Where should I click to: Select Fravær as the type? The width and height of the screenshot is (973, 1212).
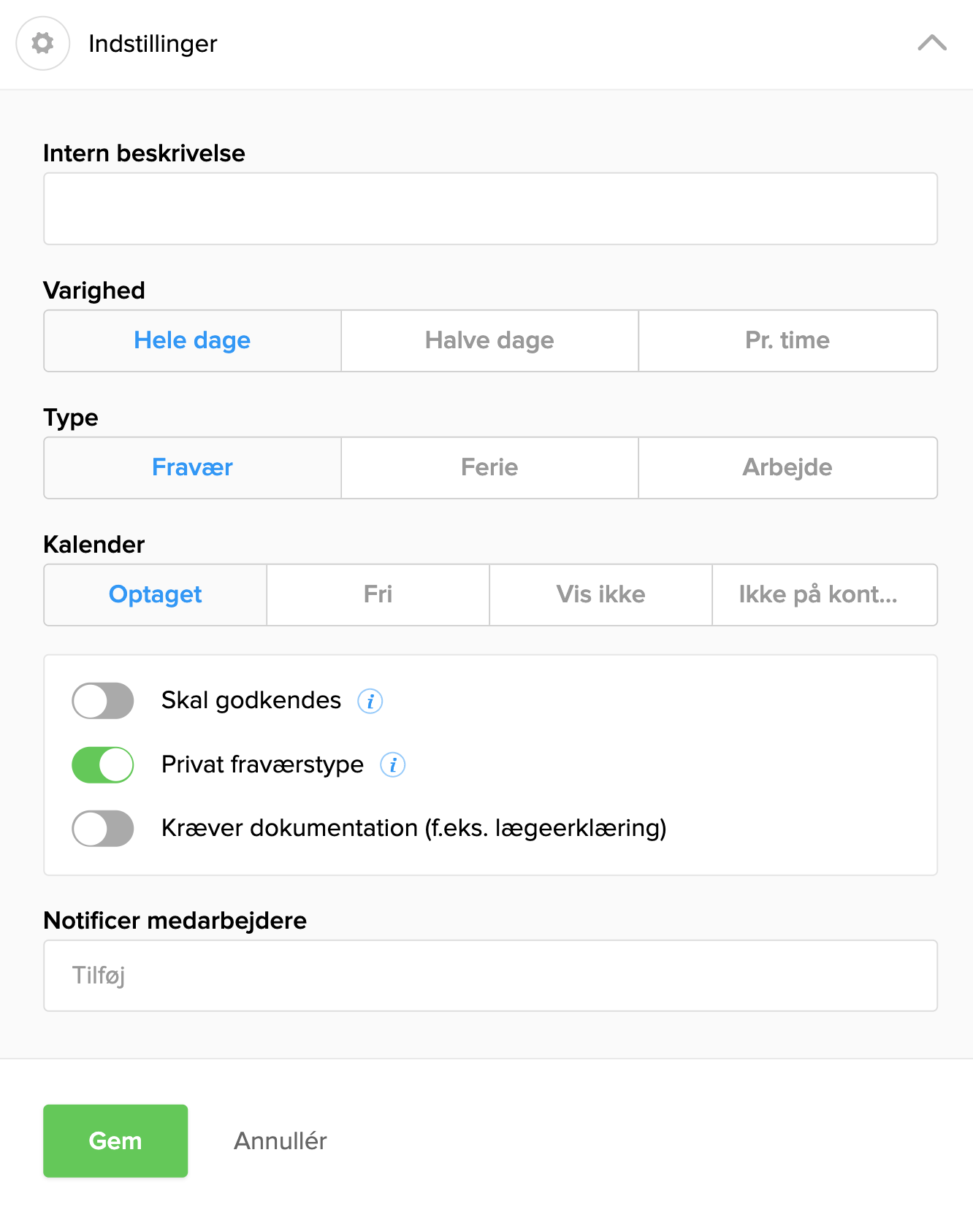[192, 468]
